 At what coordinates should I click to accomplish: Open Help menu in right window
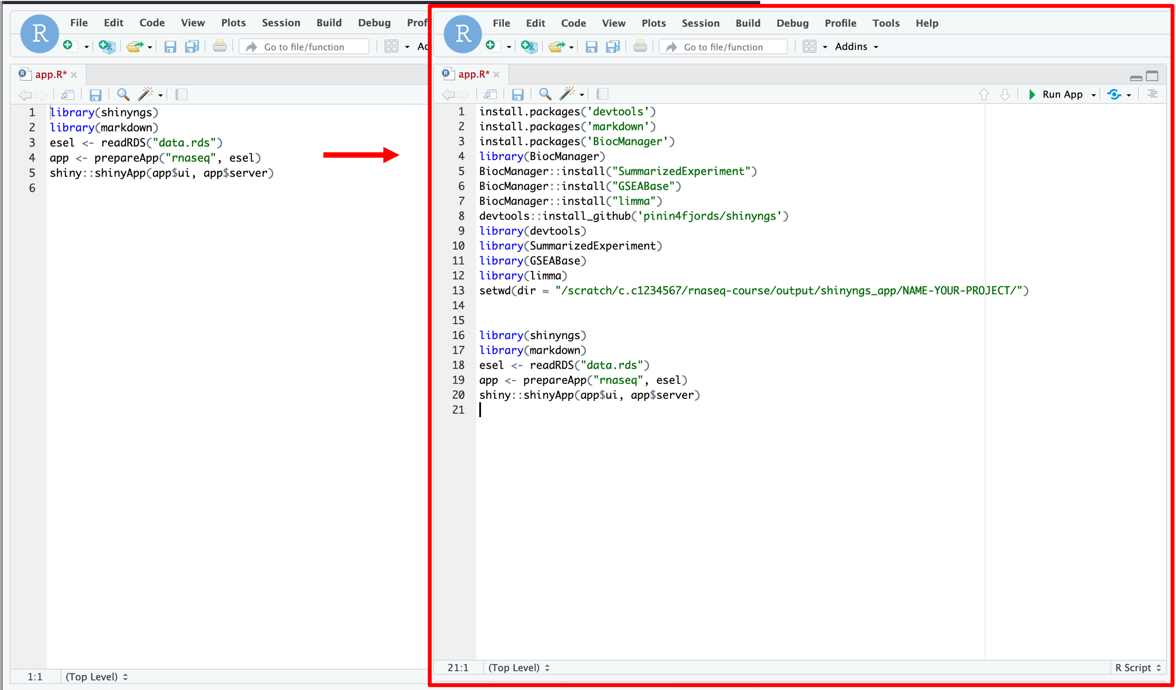click(x=927, y=23)
